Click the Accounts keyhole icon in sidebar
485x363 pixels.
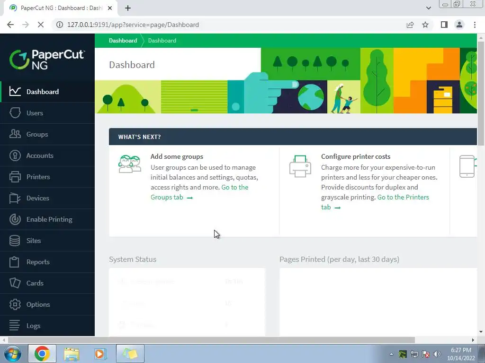click(15, 155)
